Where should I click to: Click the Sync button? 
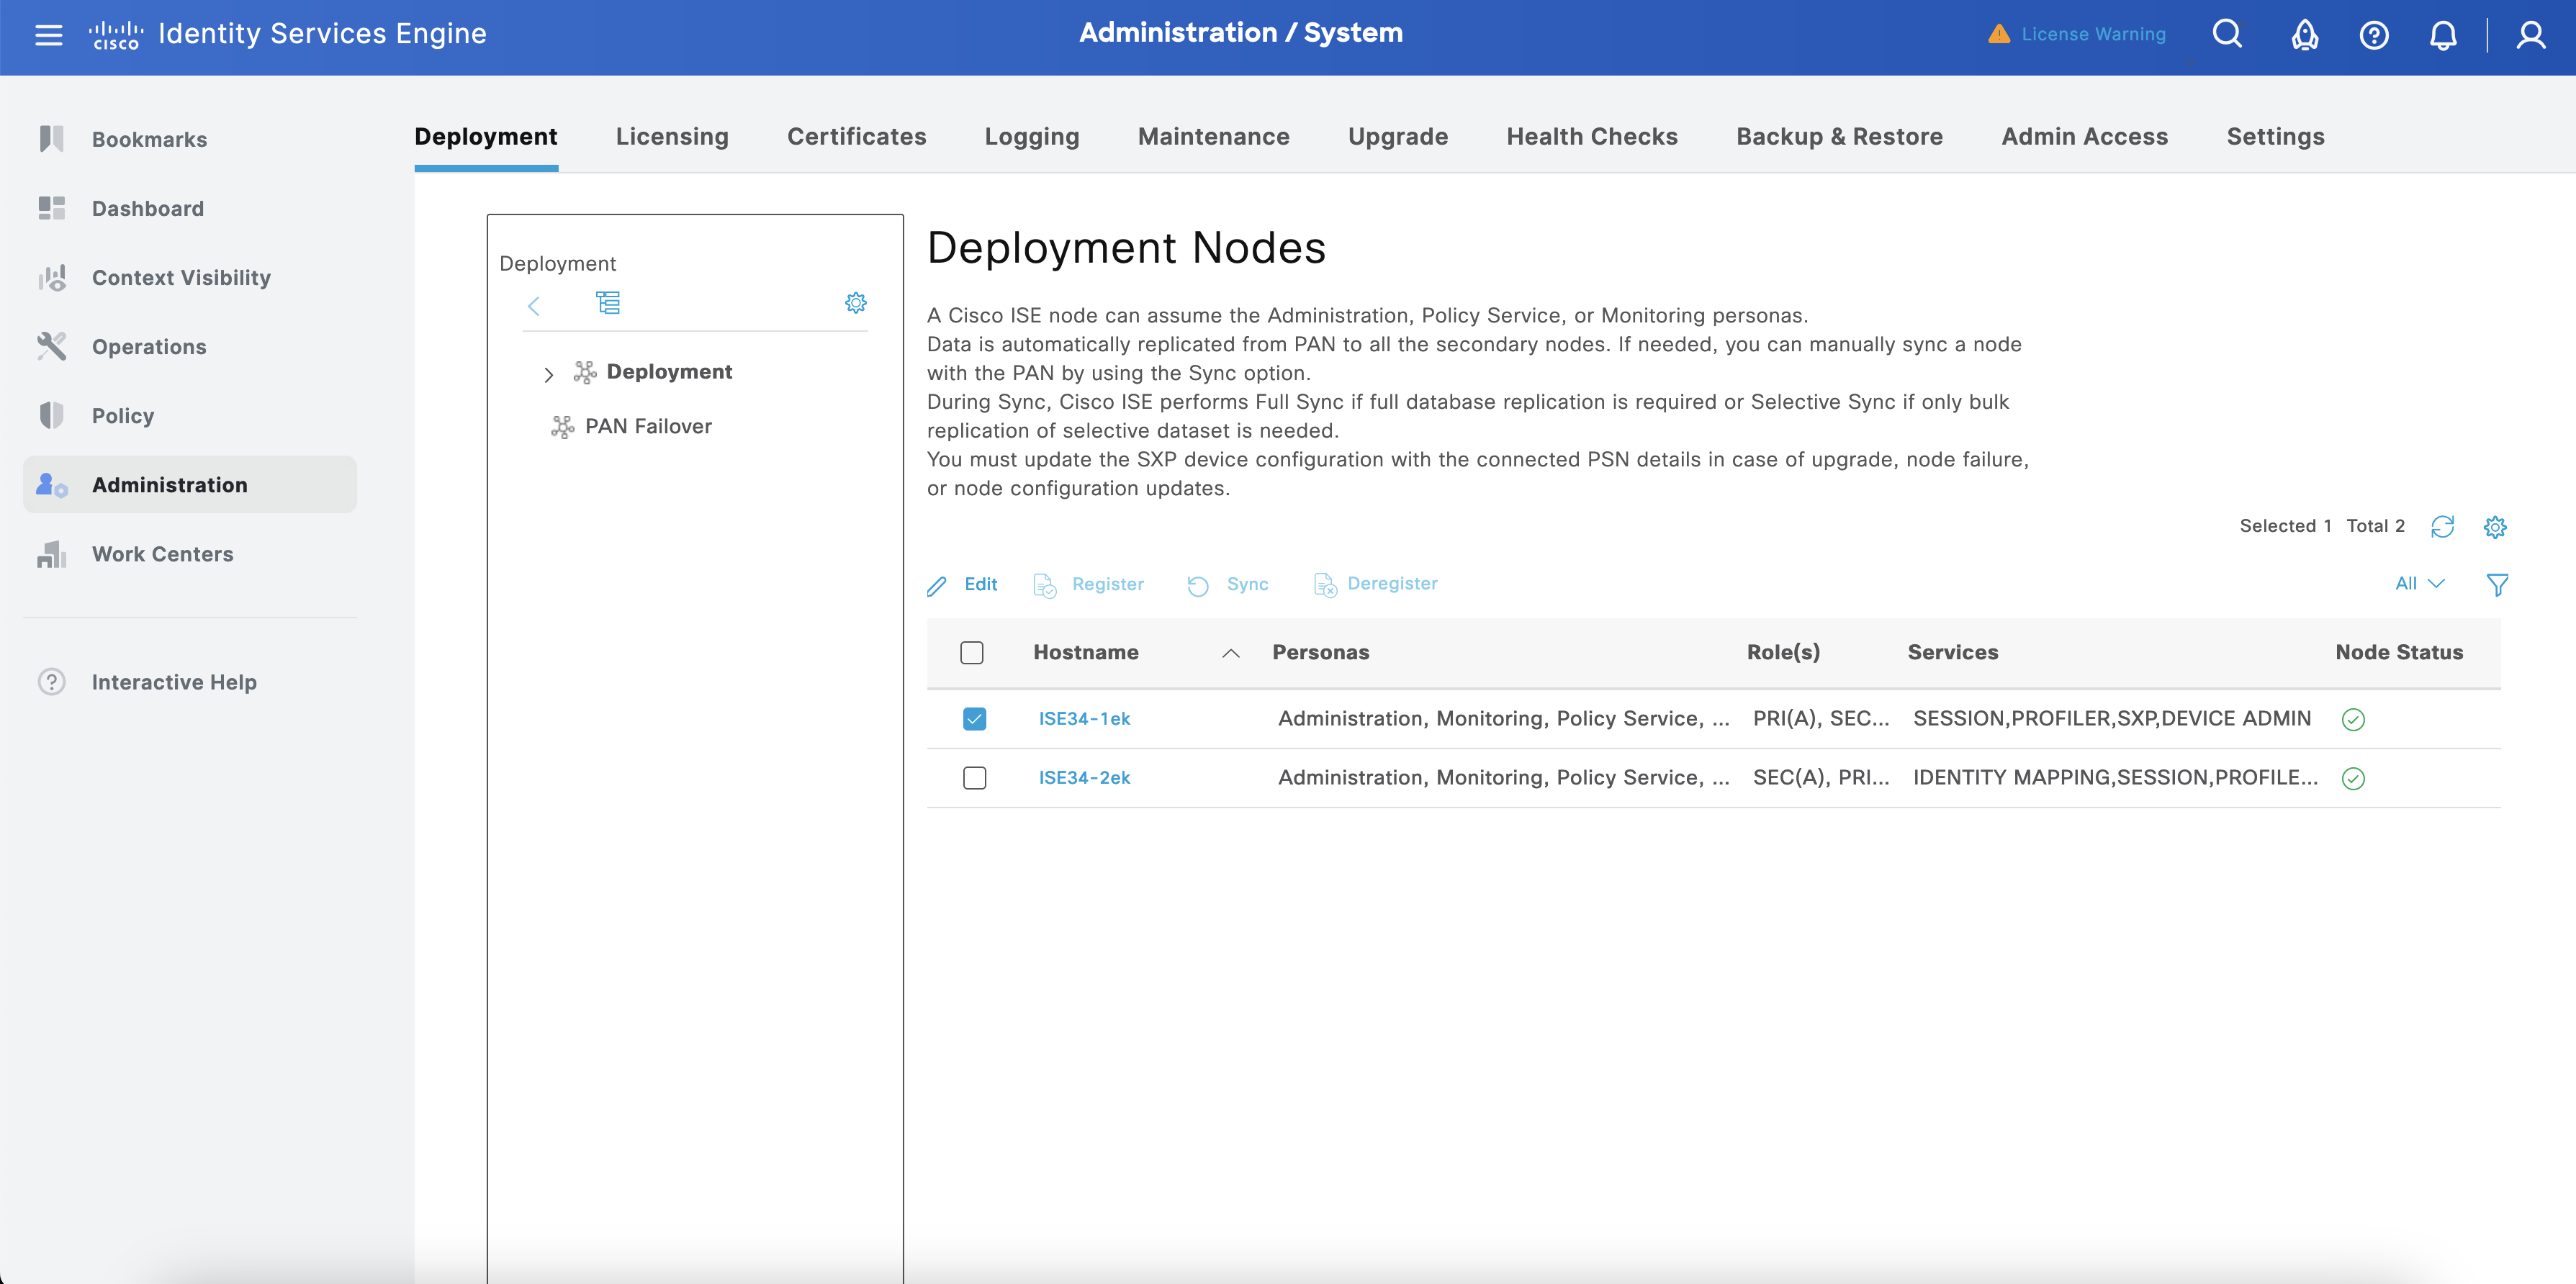pos(1227,585)
